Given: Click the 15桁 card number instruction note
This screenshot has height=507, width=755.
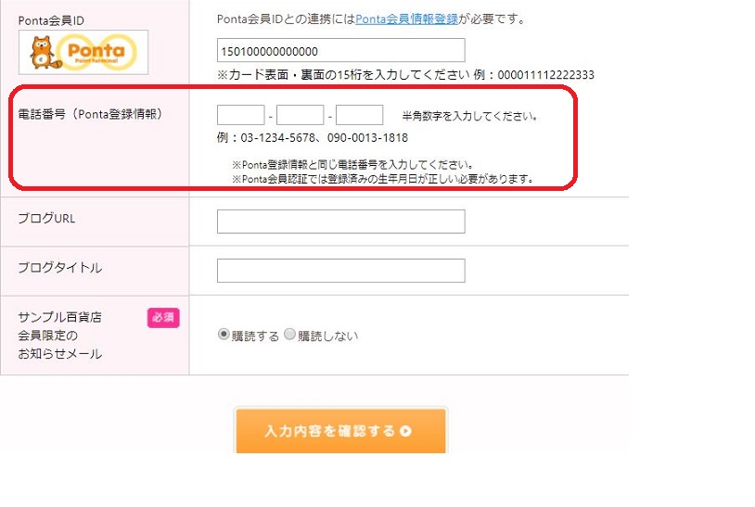Looking at the screenshot, I should (404, 75).
